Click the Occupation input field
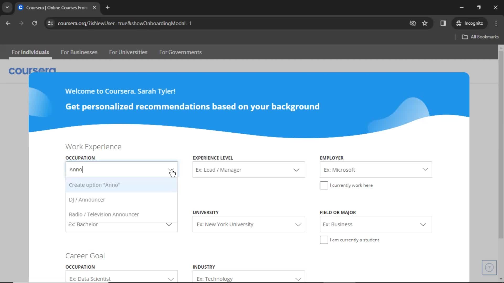 tap(122, 169)
